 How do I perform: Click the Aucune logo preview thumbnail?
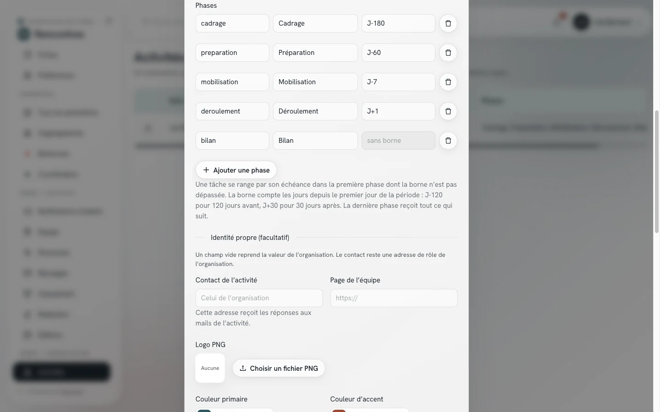click(x=210, y=368)
